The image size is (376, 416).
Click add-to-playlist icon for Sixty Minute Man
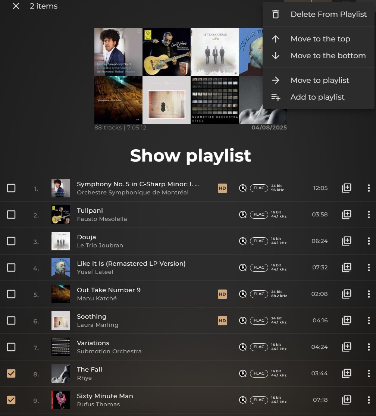click(347, 400)
